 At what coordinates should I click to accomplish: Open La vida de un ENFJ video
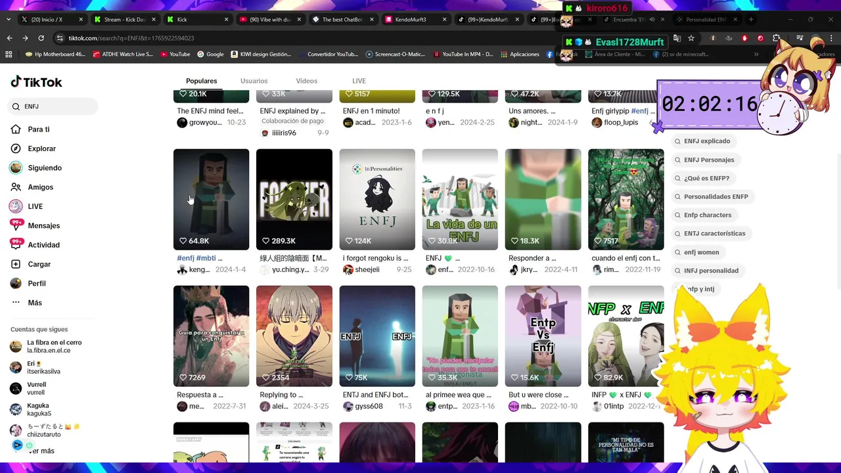click(x=460, y=199)
